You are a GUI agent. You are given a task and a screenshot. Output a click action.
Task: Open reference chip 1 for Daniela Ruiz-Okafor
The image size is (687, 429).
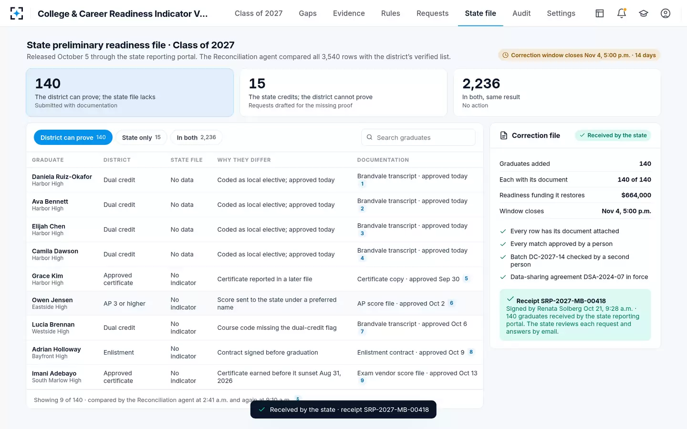click(x=362, y=184)
